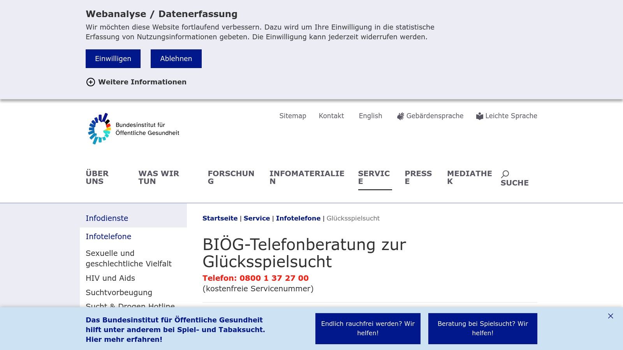This screenshot has width=623, height=350.
Task: Open the FORSCHUNG navigation menu
Action: click(x=231, y=177)
